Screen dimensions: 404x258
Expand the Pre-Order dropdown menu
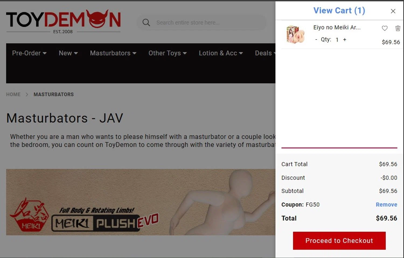tap(29, 53)
